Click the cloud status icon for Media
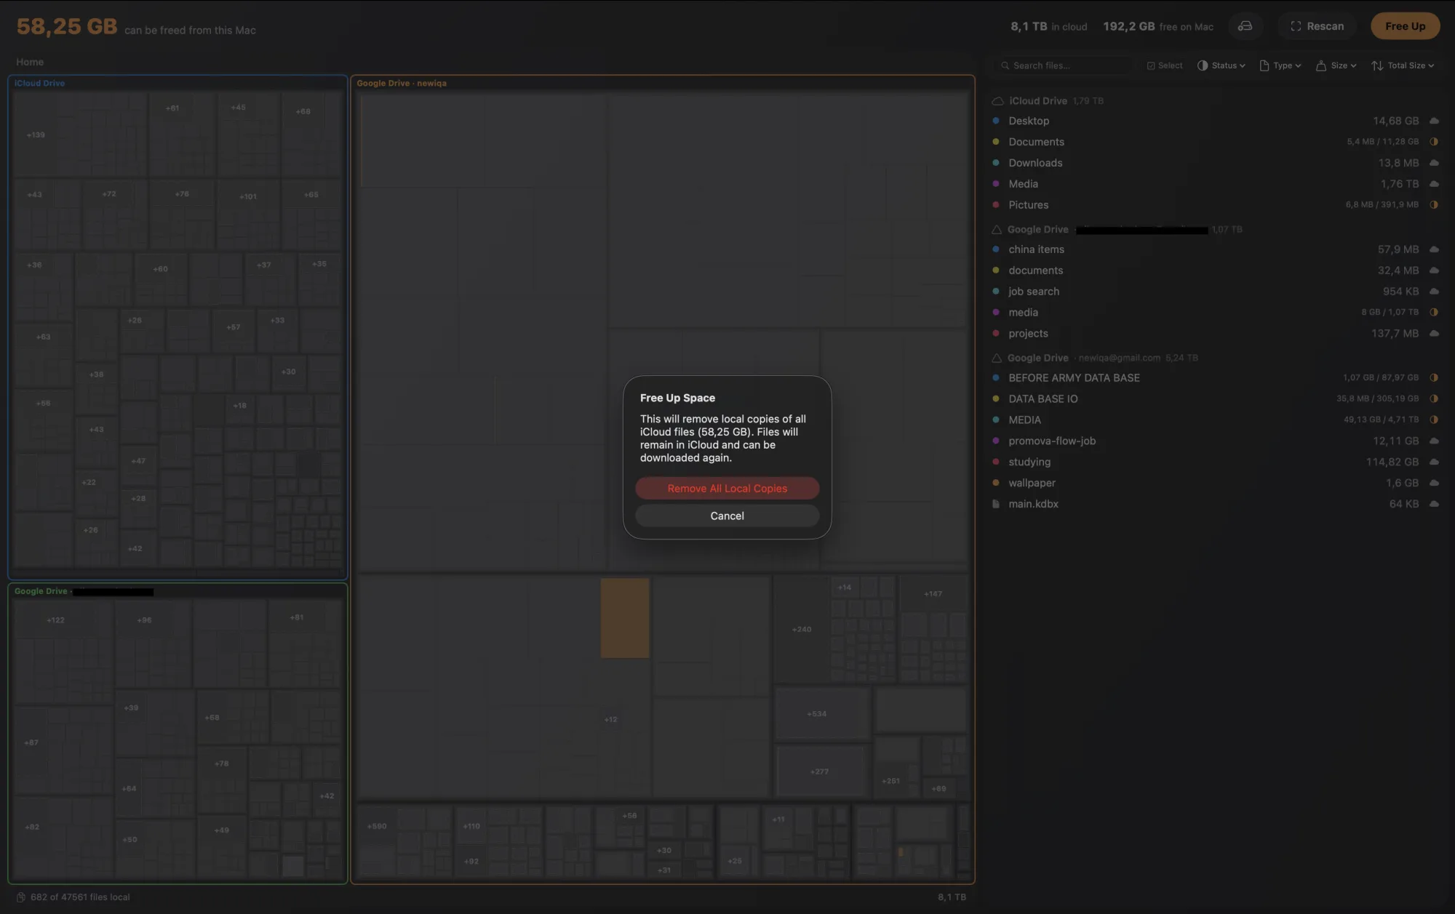 (x=1434, y=184)
